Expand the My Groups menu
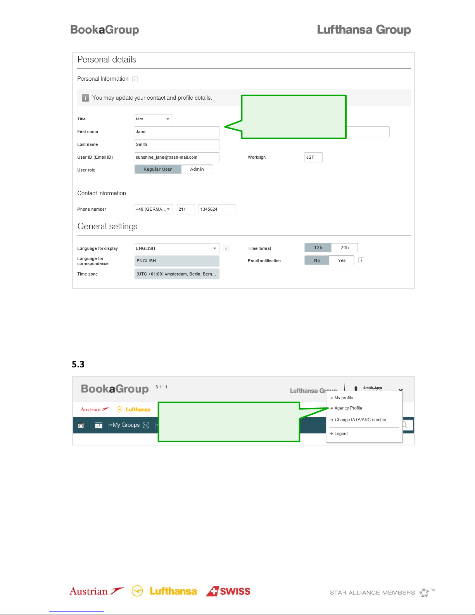475x615 pixels. 124,425
